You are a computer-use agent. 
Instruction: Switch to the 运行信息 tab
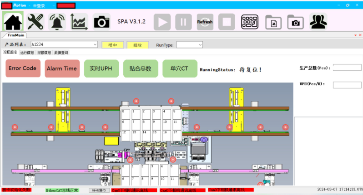tap(27, 53)
